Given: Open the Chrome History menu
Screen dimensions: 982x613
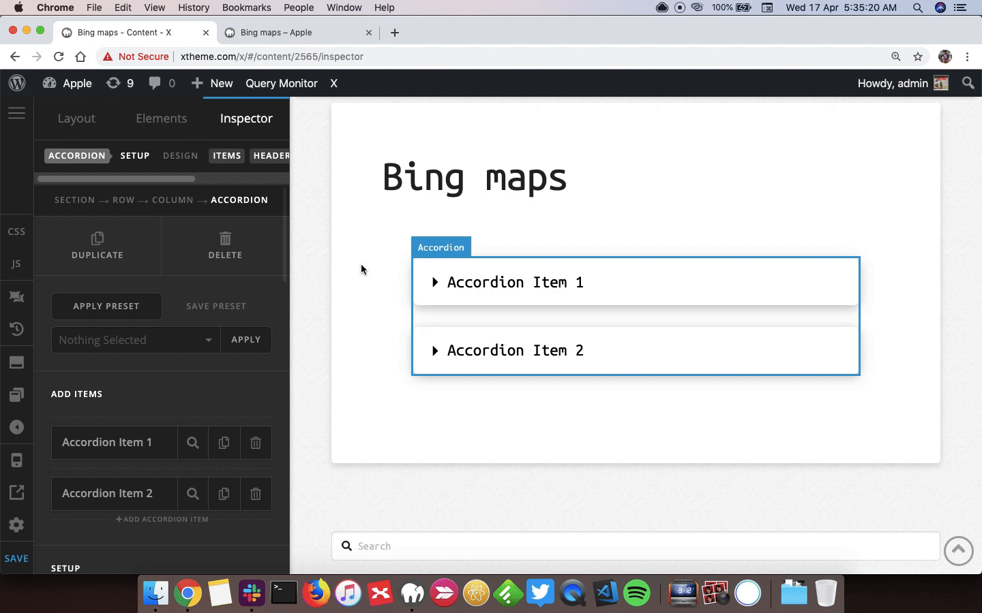Looking at the screenshot, I should [194, 7].
